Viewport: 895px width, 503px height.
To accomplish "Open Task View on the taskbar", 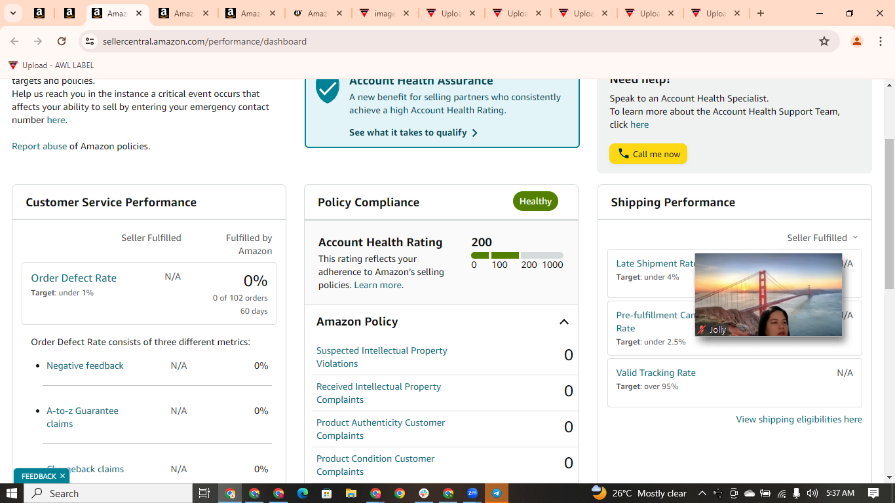I will point(204,493).
